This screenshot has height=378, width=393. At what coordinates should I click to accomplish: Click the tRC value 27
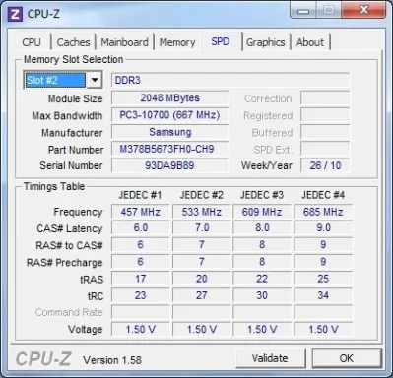coord(202,295)
